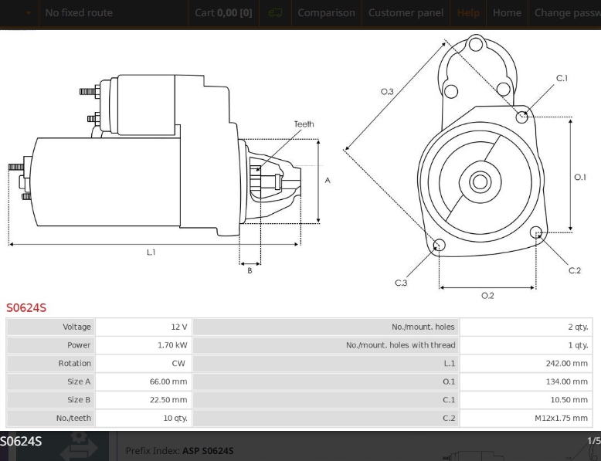Select the No./mount. holes 2 qty. value

coord(526,327)
